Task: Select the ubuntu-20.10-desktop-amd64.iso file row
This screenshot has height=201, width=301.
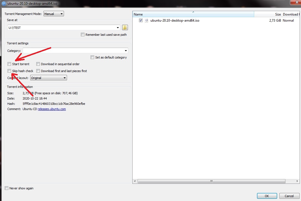Action: (216, 20)
